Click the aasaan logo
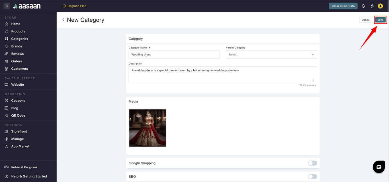The image size is (389, 182). coord(27,6)
